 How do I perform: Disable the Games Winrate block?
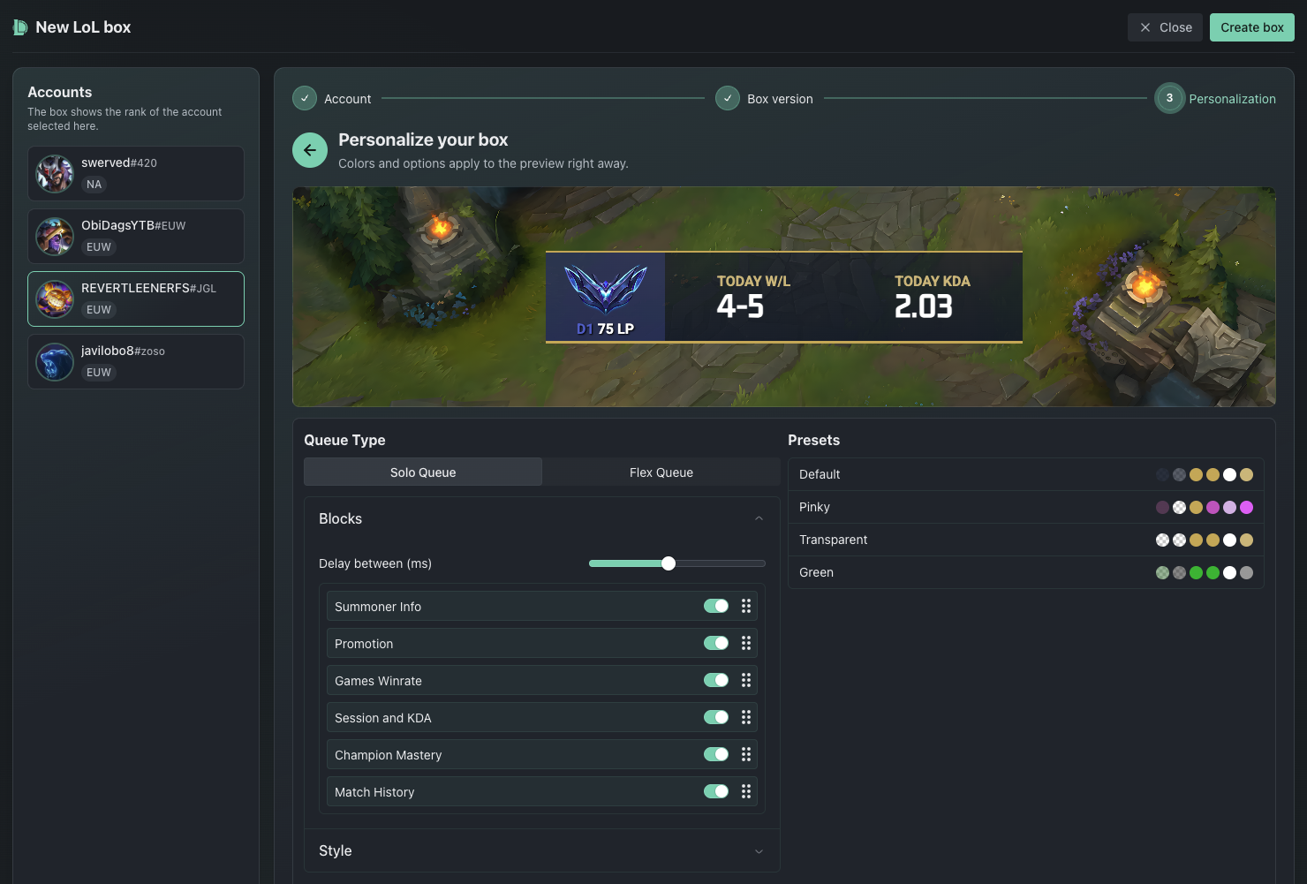point(716,680)
